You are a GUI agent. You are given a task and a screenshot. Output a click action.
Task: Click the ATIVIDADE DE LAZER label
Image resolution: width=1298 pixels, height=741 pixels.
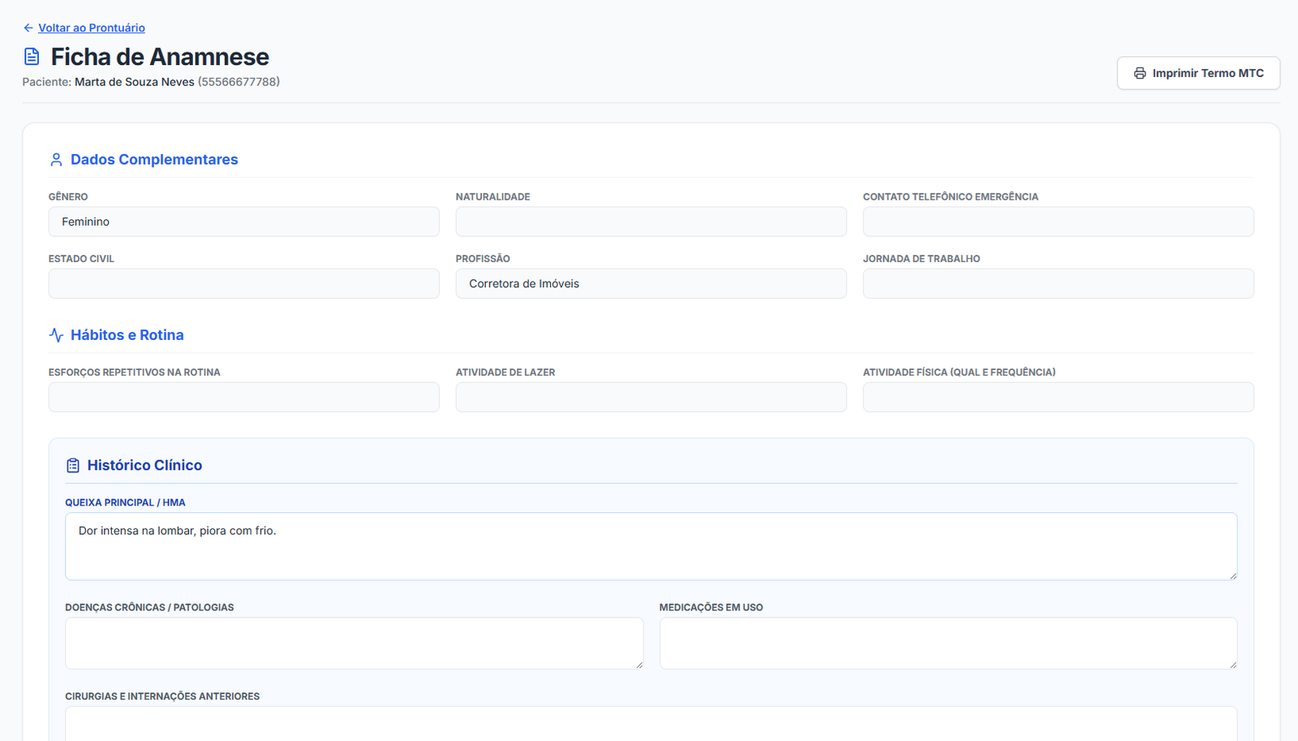(x=505, y=373)
